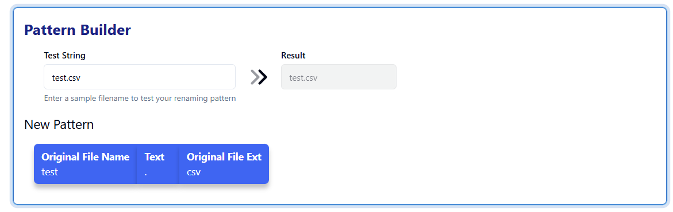Click the Pattern Builder heading
673x212 pixels.
[78, 30]
